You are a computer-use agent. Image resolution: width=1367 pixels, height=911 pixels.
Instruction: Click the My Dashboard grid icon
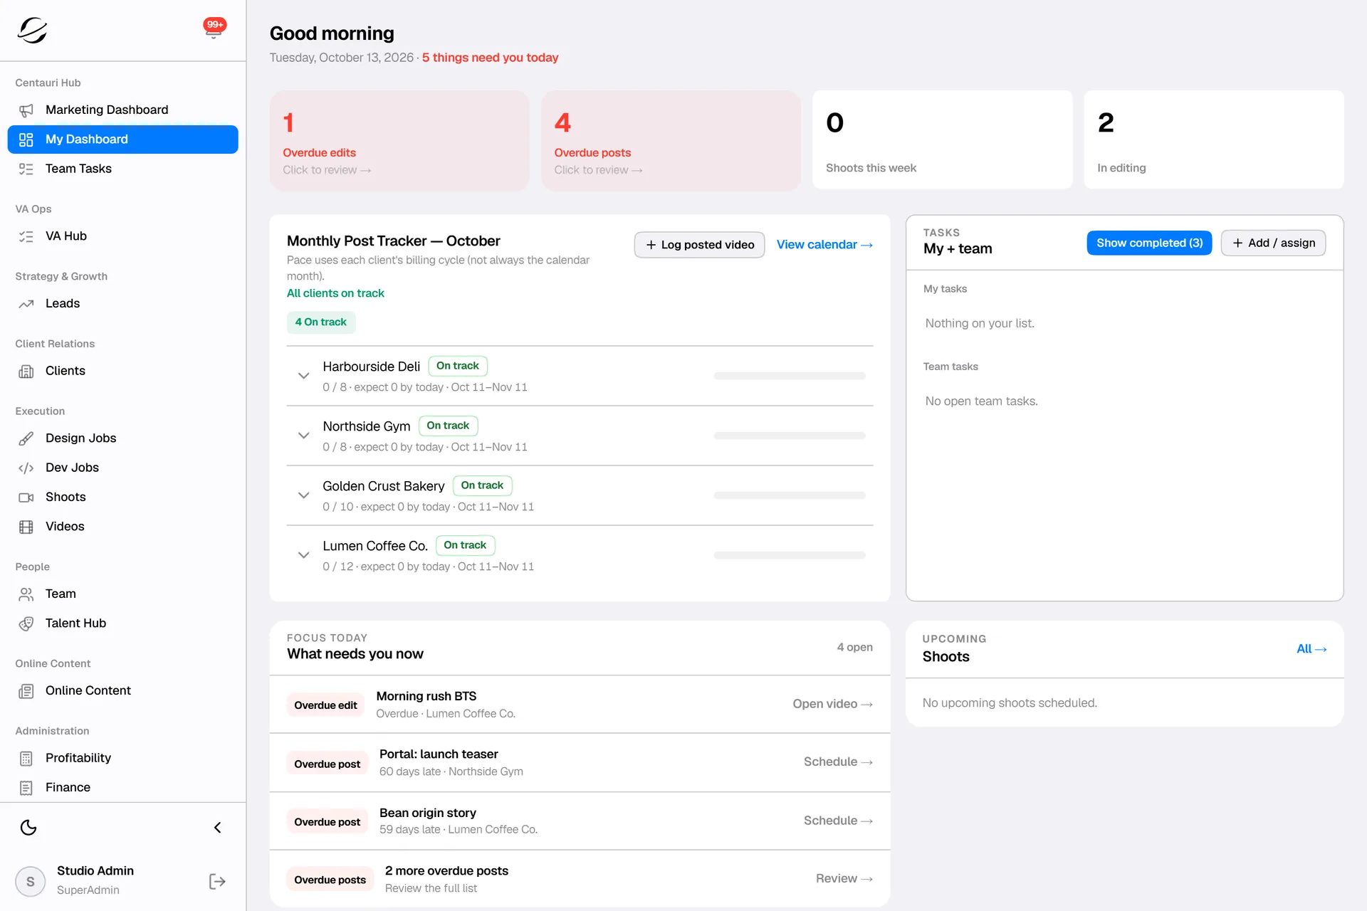coord(26,139)
